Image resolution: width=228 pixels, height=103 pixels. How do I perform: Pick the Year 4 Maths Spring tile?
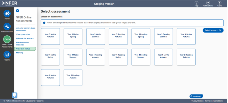tap(50, 57)
